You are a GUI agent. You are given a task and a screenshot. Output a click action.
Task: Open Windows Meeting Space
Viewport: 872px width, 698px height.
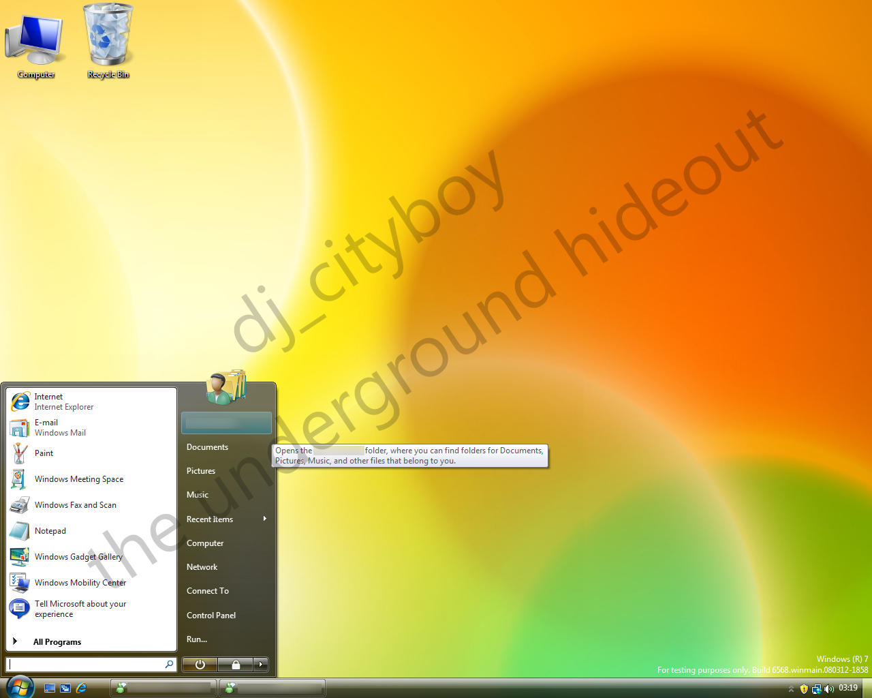[91, 479]
